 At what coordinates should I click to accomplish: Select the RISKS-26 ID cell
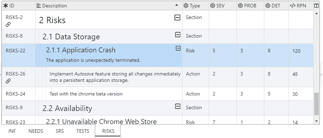point(19,77)
